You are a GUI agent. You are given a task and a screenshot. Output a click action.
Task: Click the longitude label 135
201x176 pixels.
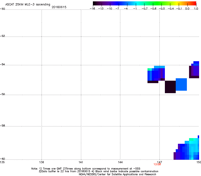coord(2,162)
